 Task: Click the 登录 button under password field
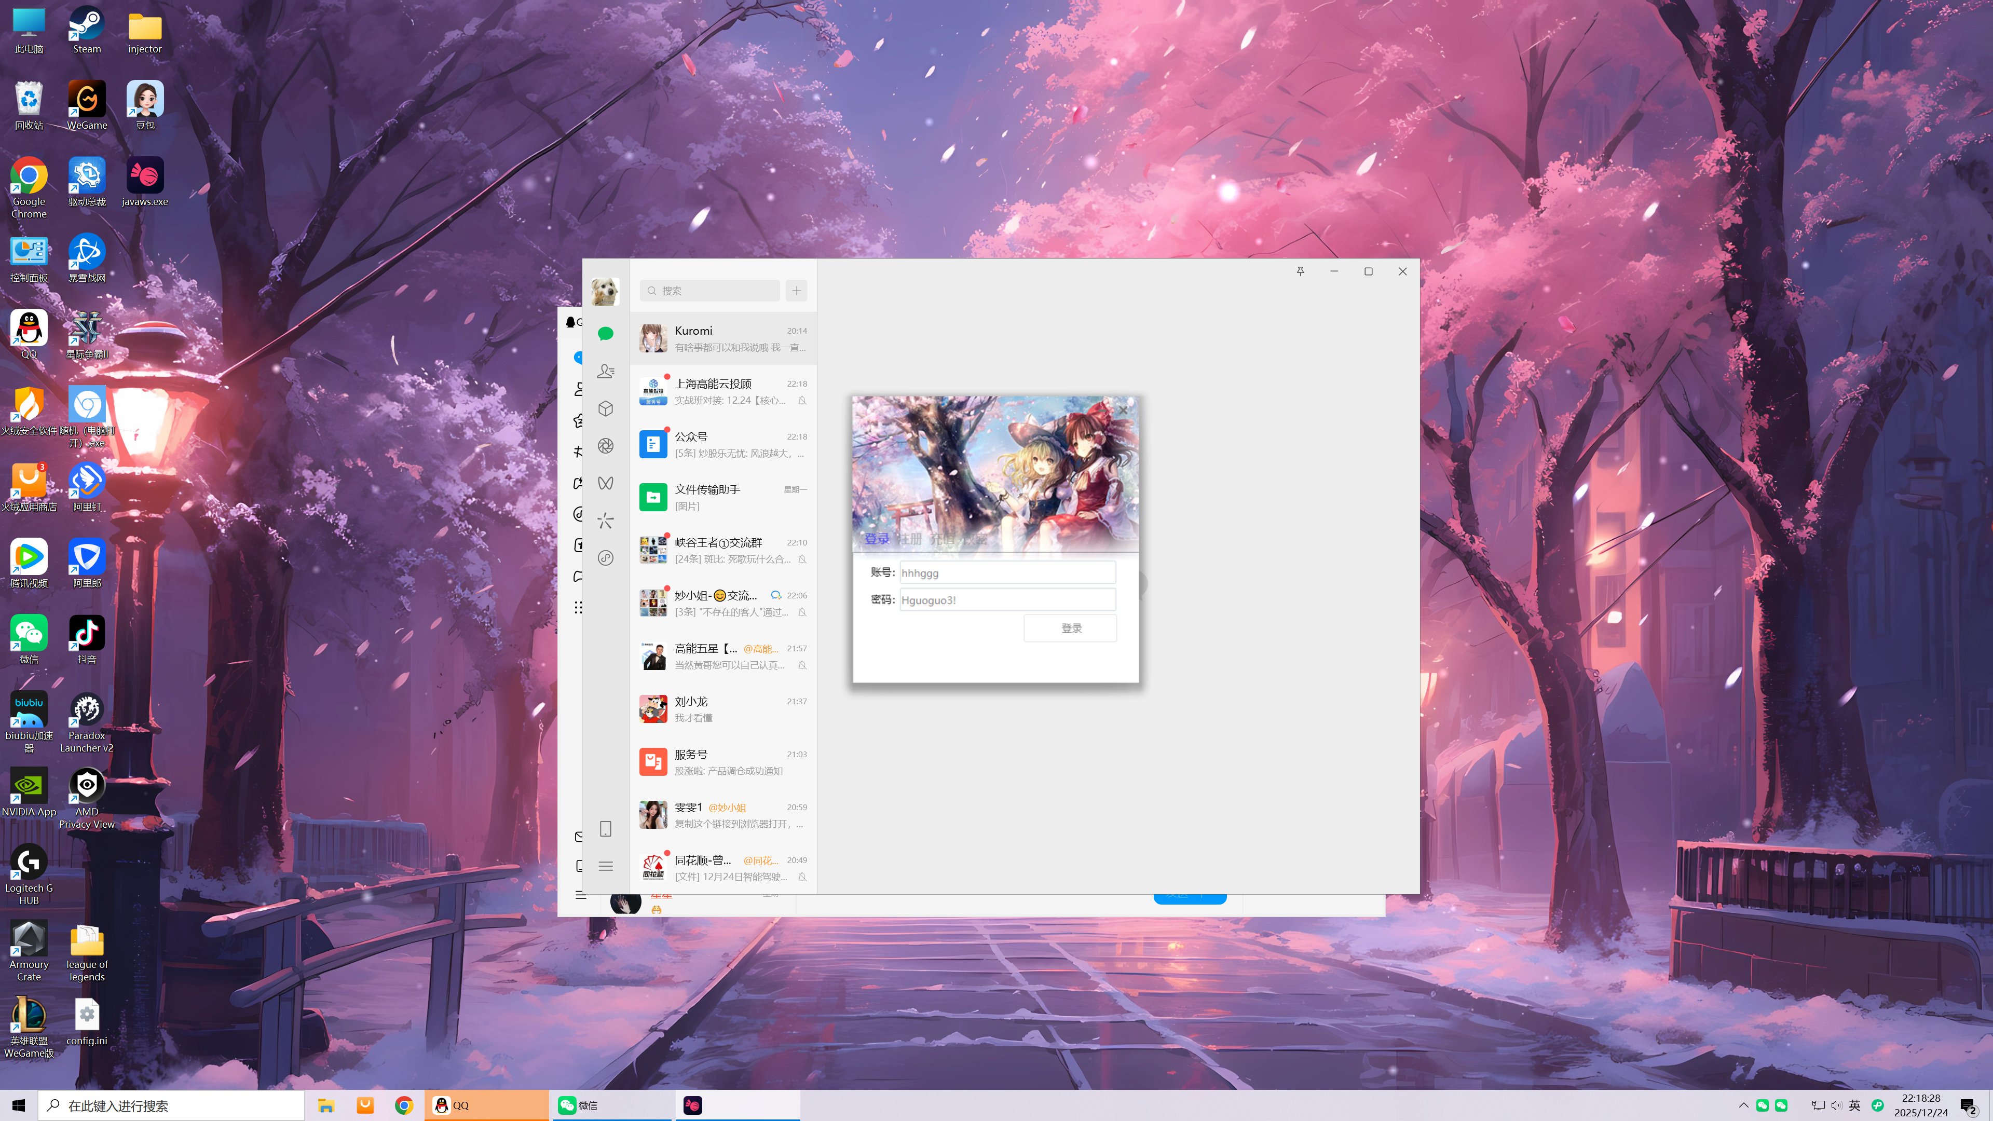[1071, 628]
